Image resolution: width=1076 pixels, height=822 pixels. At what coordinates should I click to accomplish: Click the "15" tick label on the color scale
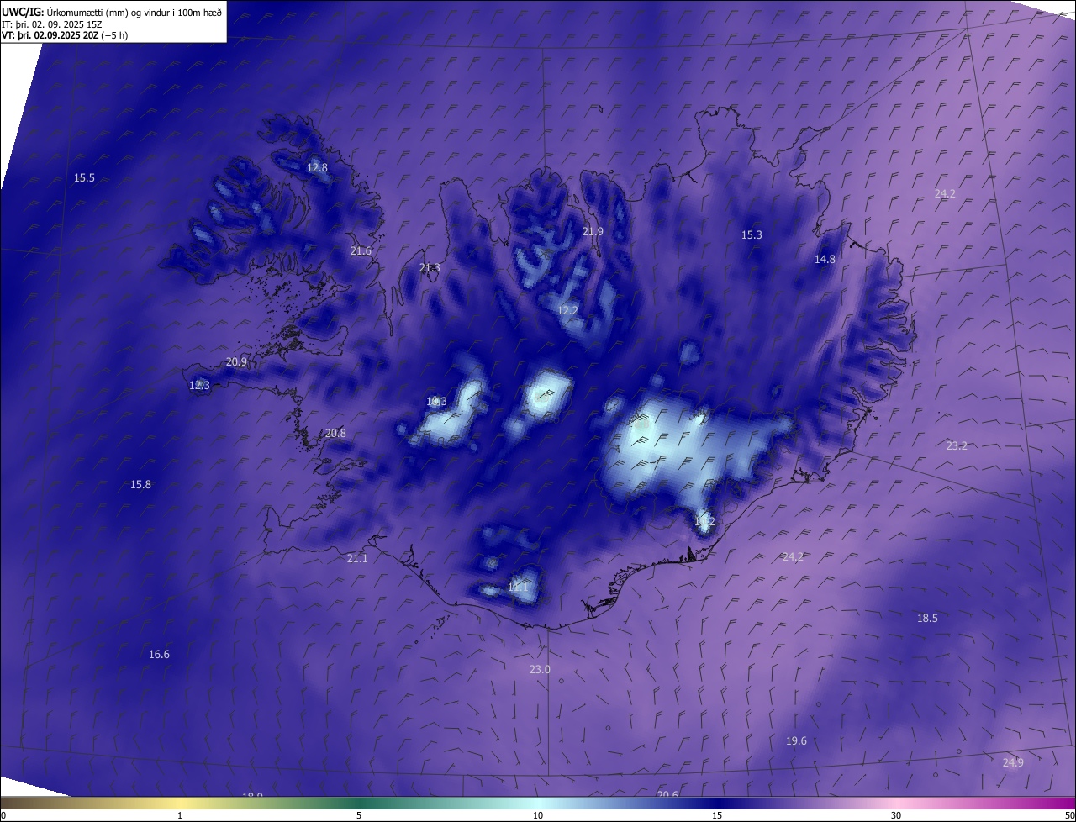pos(717,815)
